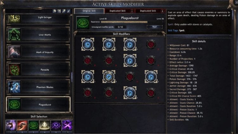Select the staff weapon filter icon
The width and height of the screenshot is (238, 134).
64,11
